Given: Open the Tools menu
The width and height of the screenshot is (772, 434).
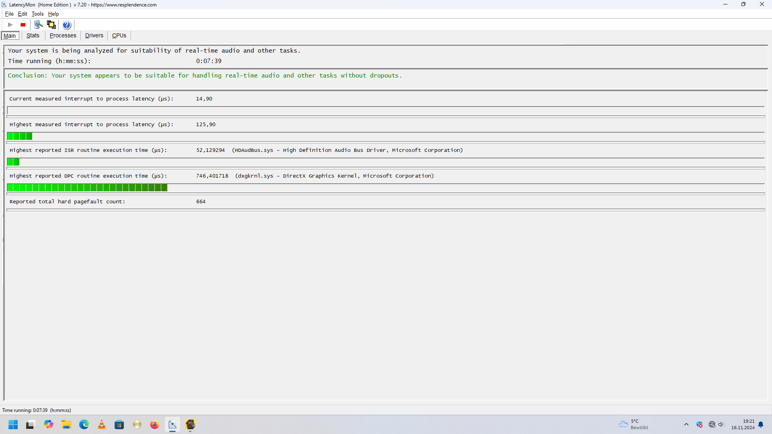Looking at the screenshot, I should tap(37, 14).
